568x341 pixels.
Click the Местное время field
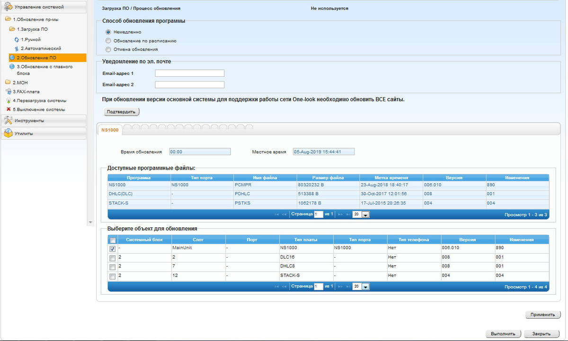tap(324, 152)
